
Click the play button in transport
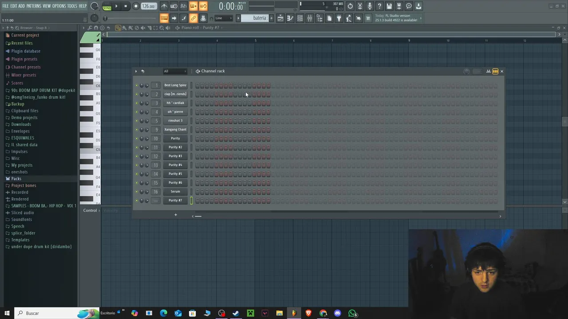(116, 6)
